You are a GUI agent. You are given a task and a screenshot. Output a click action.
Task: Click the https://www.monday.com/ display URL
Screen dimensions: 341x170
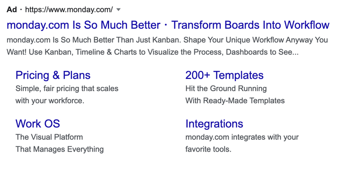pos(69,9)
